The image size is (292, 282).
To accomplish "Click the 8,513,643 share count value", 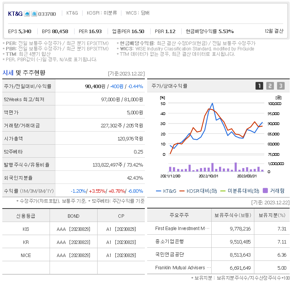I will tap(240, 255).
